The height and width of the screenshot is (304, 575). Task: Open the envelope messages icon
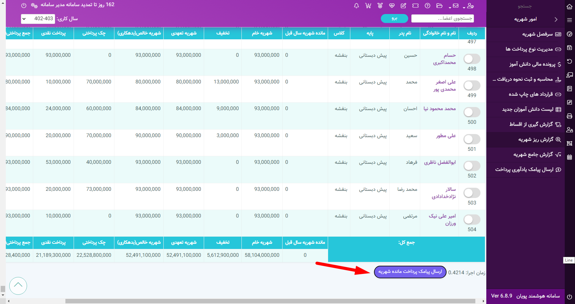click(455, 5)
